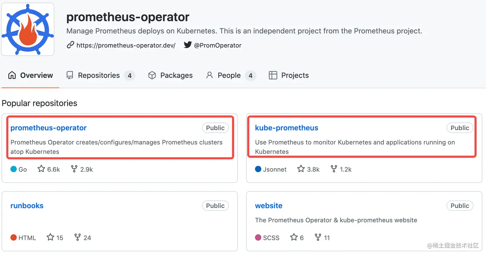Open the kube-prometheus repository link

tap(286, 128)
